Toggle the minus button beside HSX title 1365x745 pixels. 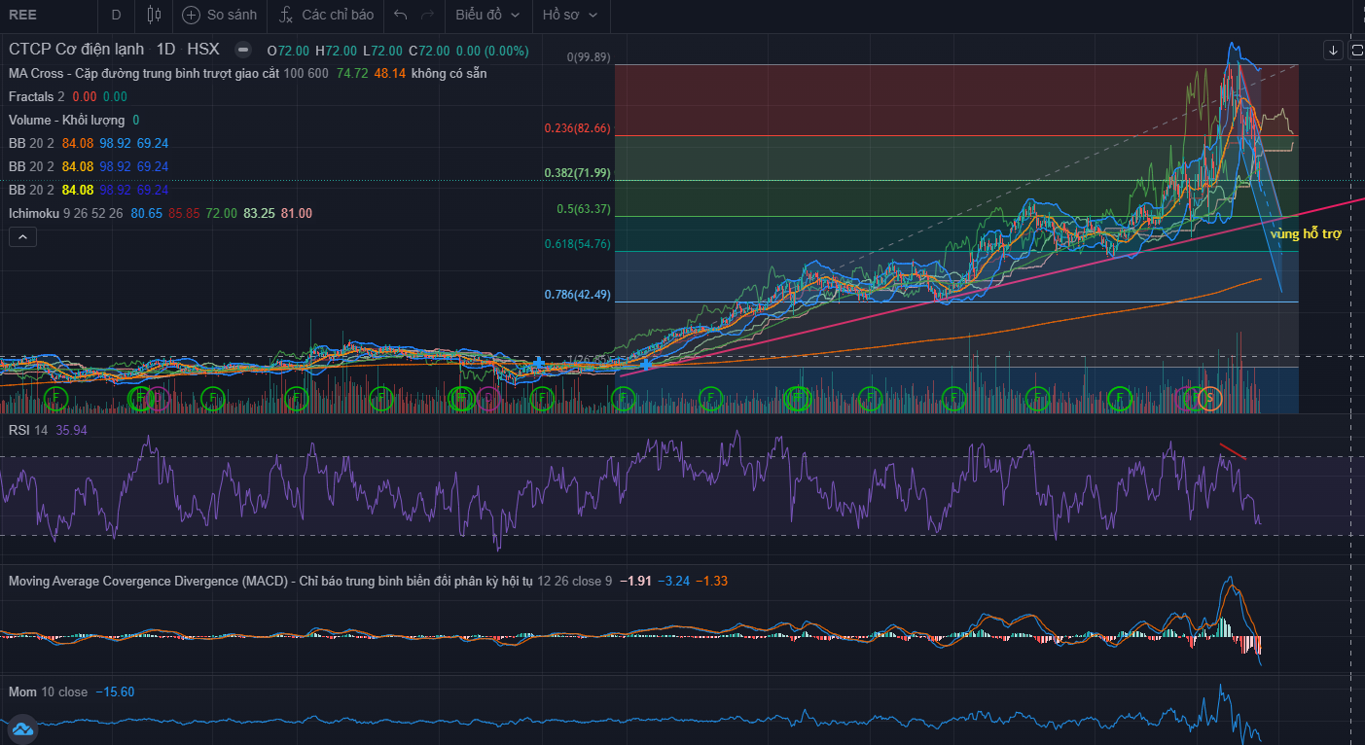pyautogui.click(x=243, y=50)
